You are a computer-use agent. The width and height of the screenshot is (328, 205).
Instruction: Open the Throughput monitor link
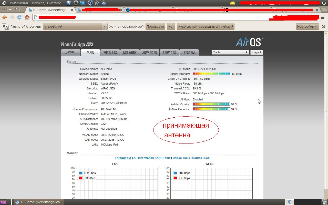click(x=123, y=158)
